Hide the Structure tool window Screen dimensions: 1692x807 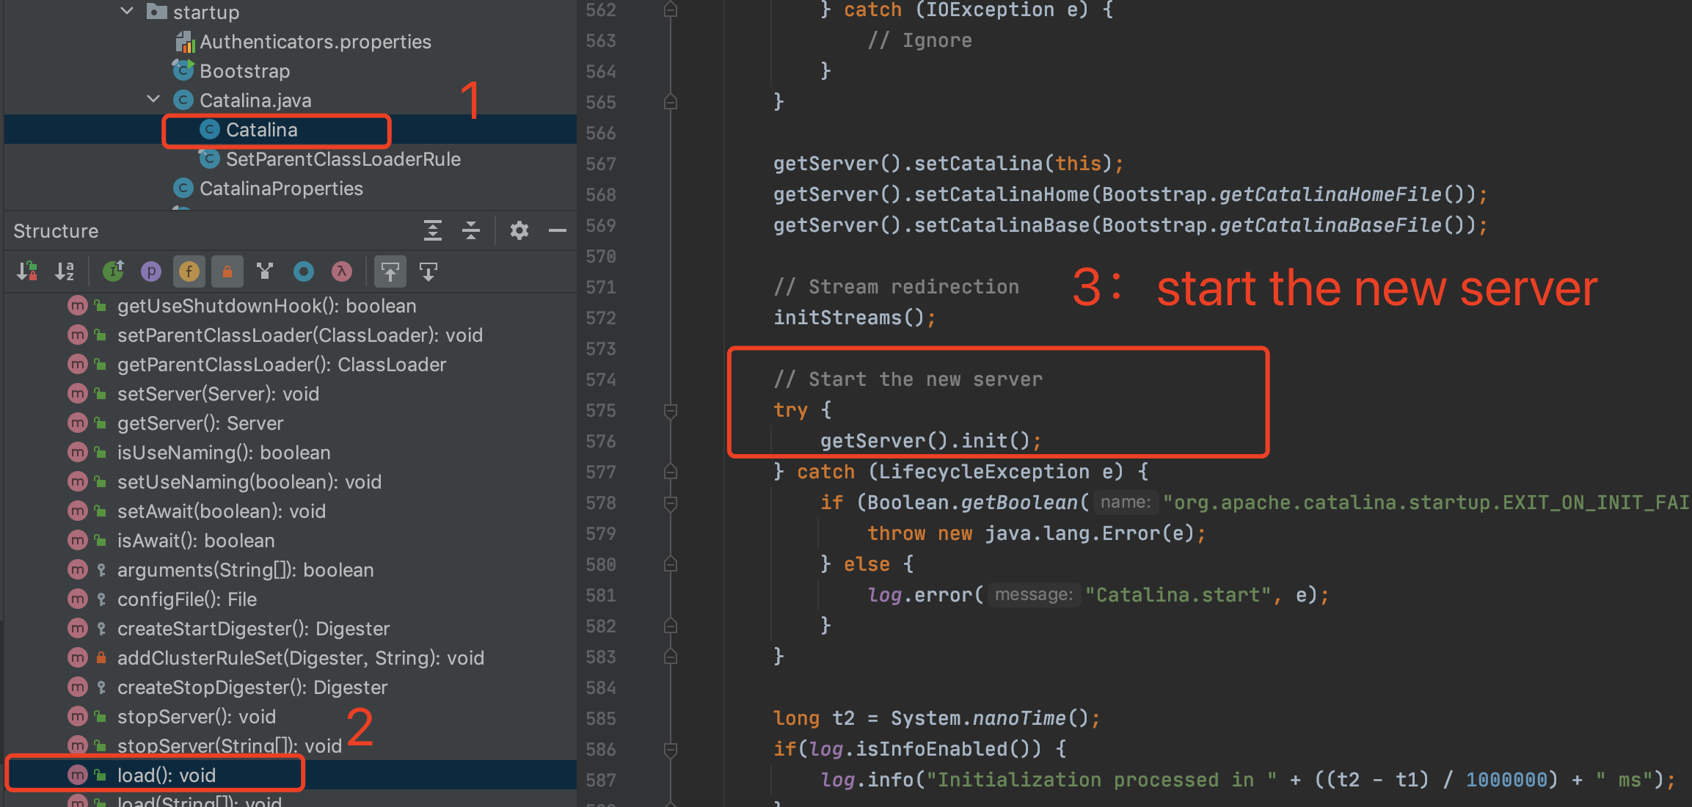click(x=558, y=230)
